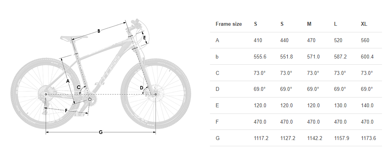
Task: Click the 560 value in row A
Action: click(x=365, y=40)
